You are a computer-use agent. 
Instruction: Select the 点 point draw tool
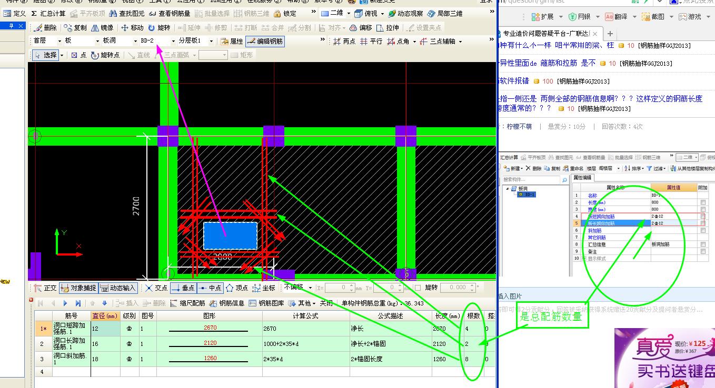[78, 55]
